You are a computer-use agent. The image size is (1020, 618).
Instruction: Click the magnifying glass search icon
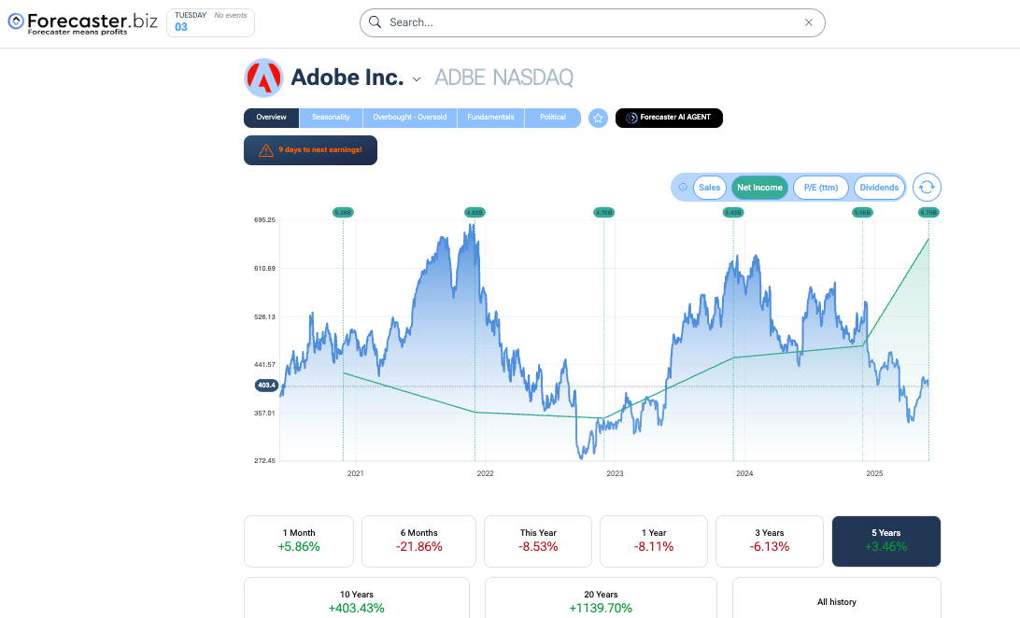(375, 22)
